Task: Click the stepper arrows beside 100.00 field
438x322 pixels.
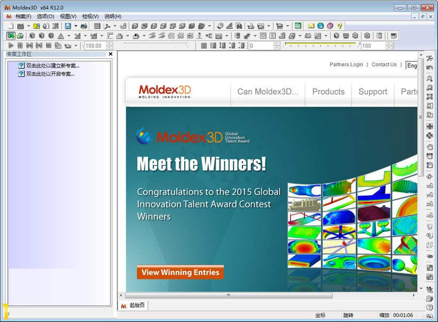Action: [x=109, y=45]
